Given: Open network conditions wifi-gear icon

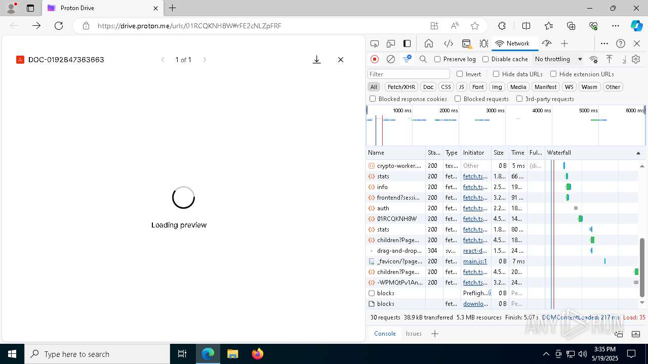Looking at the screenshot, I should (594, 59).
